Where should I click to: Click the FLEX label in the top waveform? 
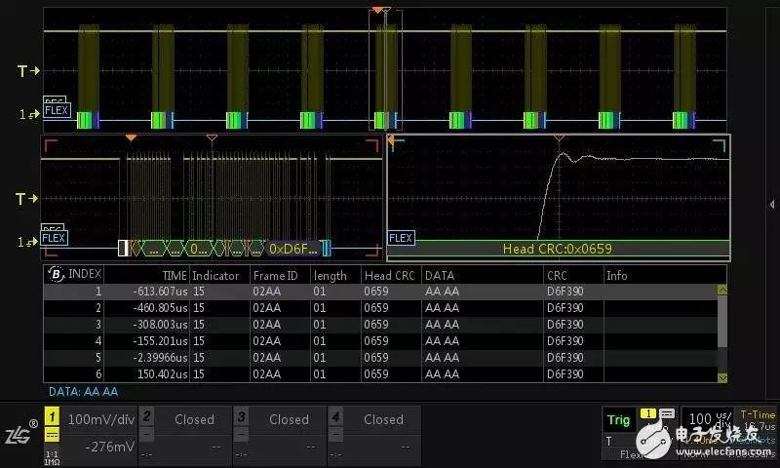tap(57, 110)
